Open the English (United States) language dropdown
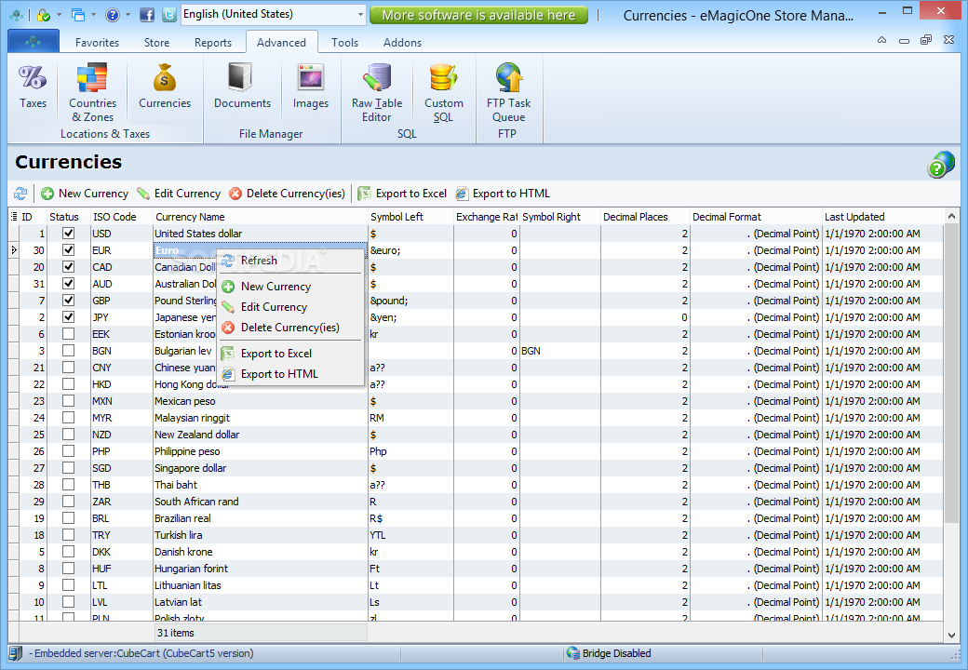This screenshot has height=670, width=968. (274, 14)
